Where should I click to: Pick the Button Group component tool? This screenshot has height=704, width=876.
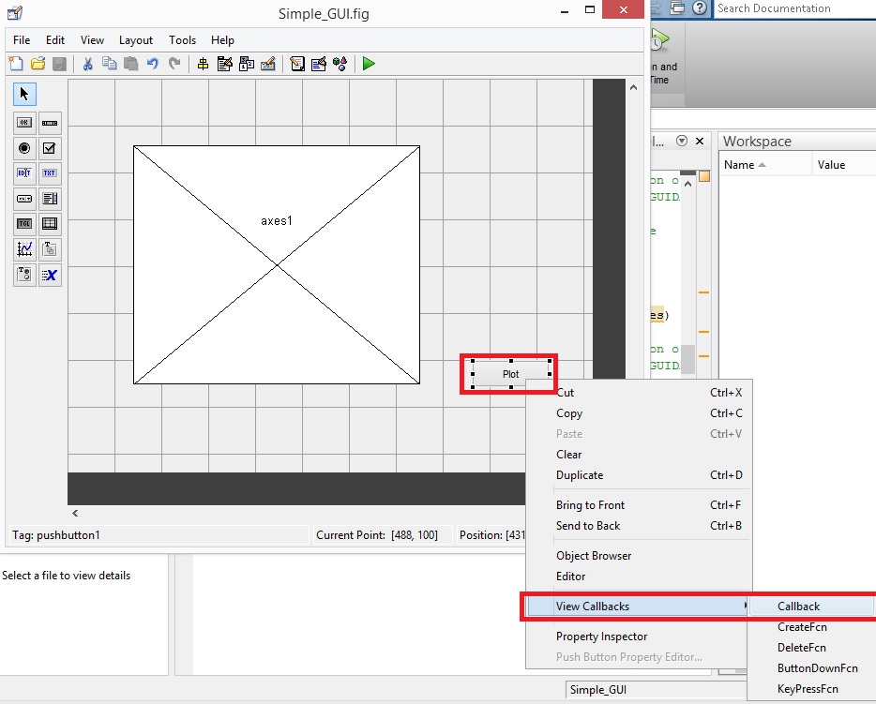pyautogui.click(x=24, y=275)
